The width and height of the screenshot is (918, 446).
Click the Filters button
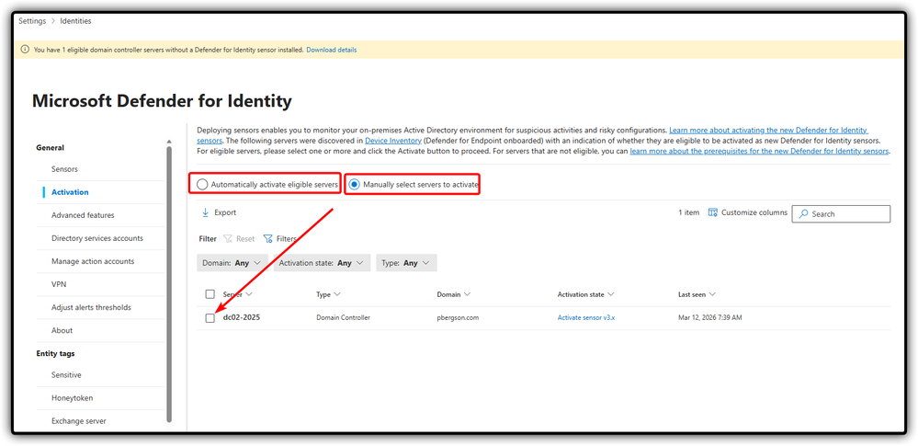click(x=280, y=239)
